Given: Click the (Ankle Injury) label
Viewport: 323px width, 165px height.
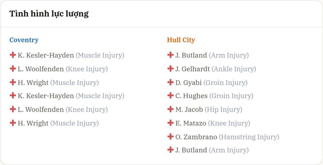Looking at the screenshot, I should tap(234, 69).
